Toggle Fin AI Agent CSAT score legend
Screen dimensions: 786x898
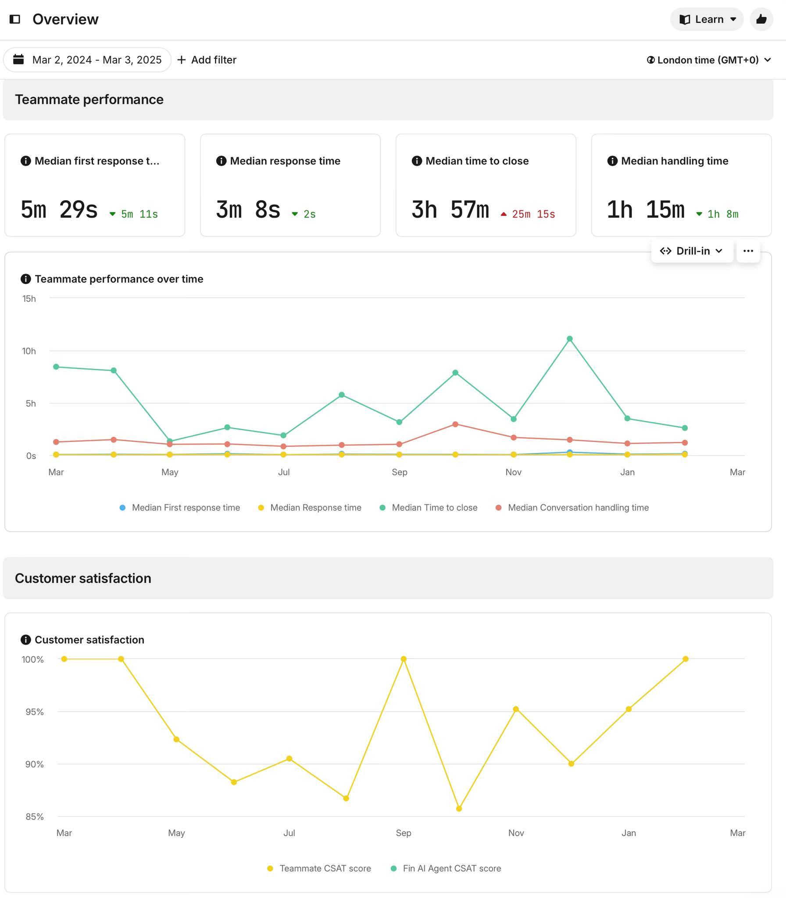coord(446,868)
